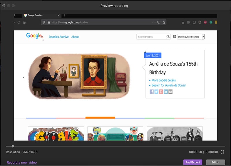The width and height of the screenshot is (231, 166).
Task: Toggle browser sidebar icon
Action: click(194, 22)
